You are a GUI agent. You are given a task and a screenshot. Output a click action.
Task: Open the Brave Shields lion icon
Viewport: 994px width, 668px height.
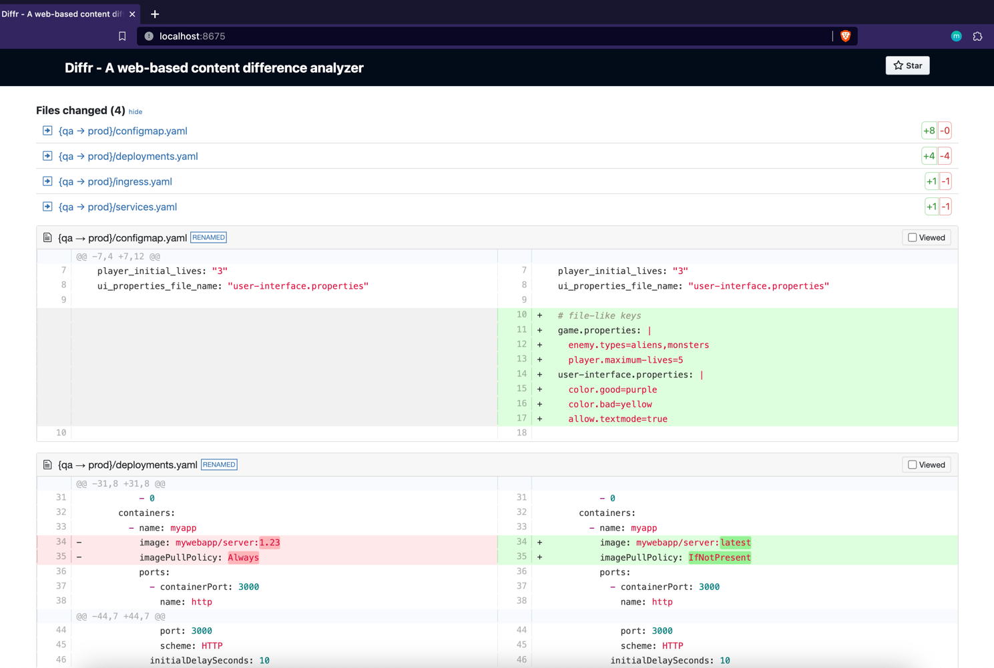point(845,36)
